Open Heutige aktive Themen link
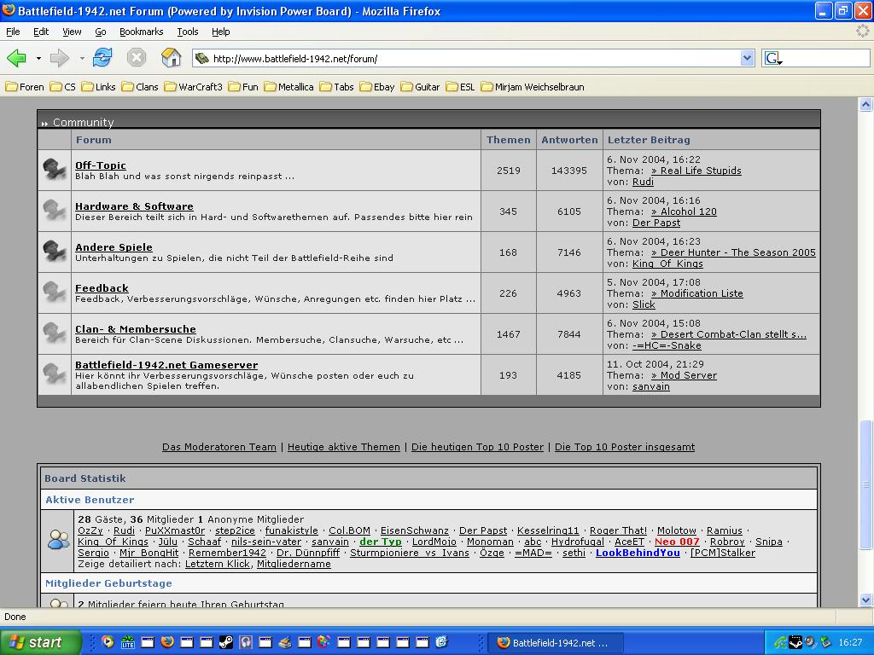The height and width of the screenshot is (655, 874). [x=344, y=447]
